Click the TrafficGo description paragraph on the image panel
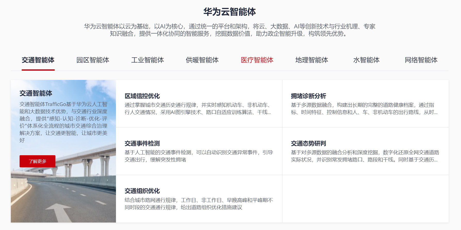Image resolution: width=461 pixels, height=230 pixels. tap(63, 122)
